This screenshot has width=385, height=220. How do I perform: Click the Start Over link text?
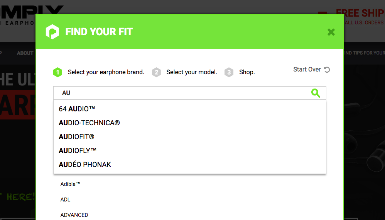307,70
